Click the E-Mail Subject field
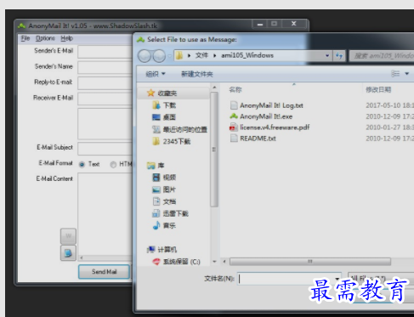Screen dimensions: 414x317 pos(105,149)
